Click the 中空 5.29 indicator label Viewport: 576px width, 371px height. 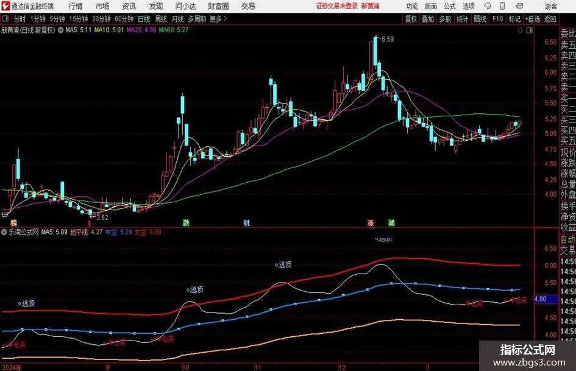(x=119, y=232)
